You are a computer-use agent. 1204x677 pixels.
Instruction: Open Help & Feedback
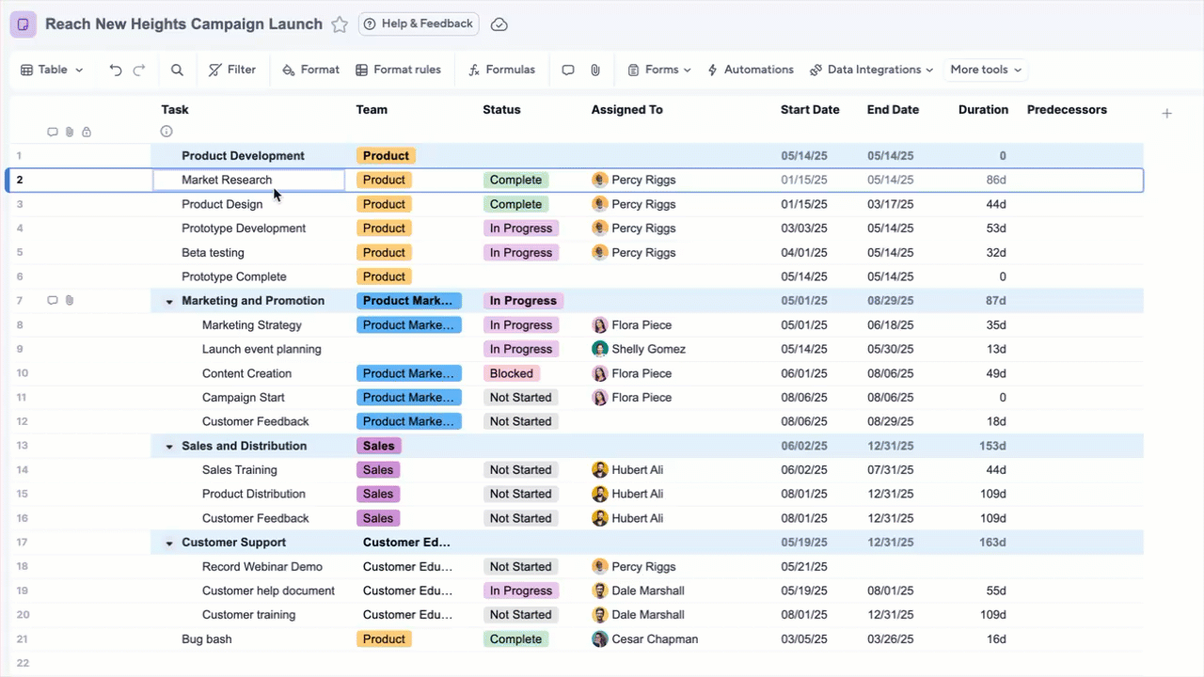point(419,24)
